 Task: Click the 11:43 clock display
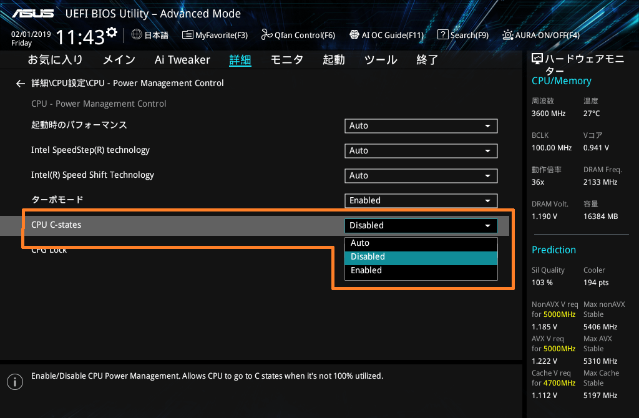(x=80, y=37)
